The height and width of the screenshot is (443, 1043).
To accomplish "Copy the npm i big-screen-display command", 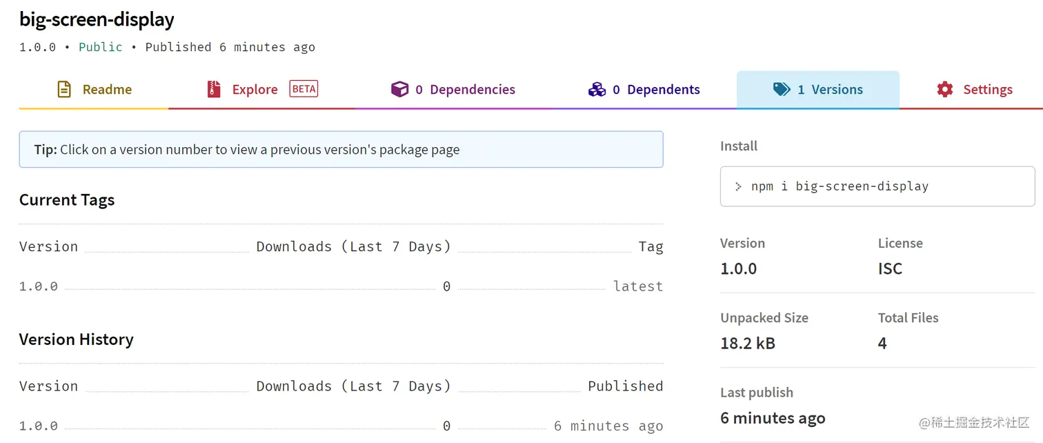I will click(862, 186).
